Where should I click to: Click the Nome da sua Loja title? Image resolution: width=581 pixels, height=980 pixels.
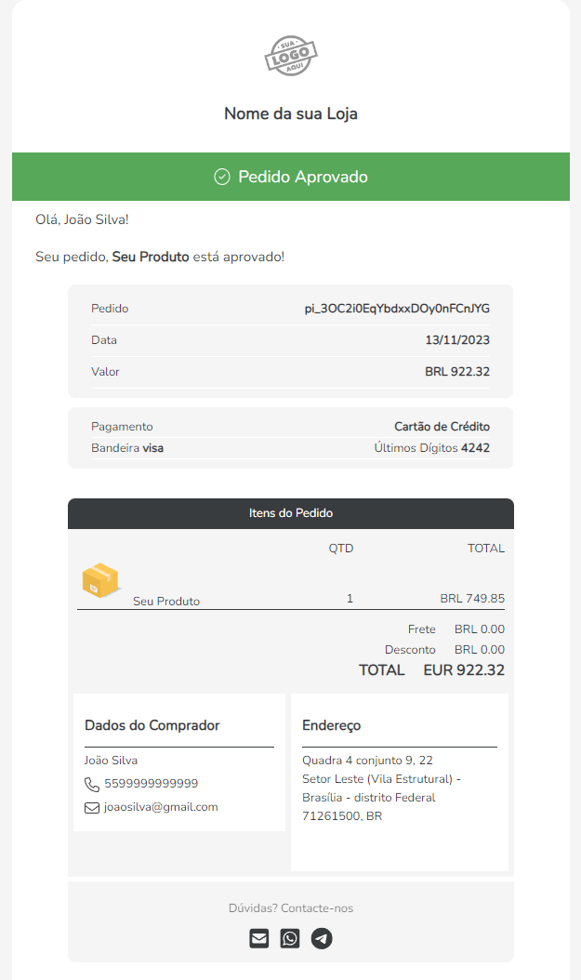tap(291, 113)
